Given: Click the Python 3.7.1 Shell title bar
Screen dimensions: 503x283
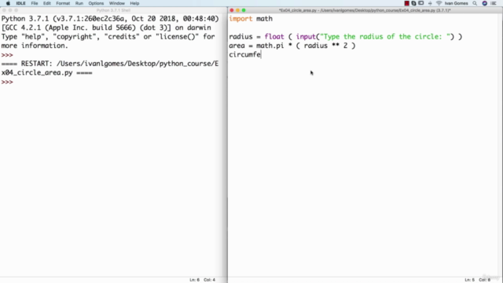Looking at the screenshot, I should (113, 10).
